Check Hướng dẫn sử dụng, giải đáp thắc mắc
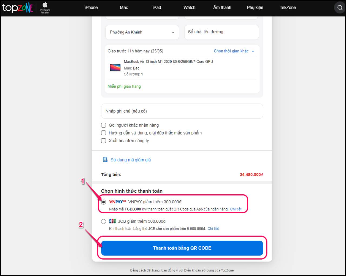The width and height of the screenshot is (346, 276). tap(104, 133)
